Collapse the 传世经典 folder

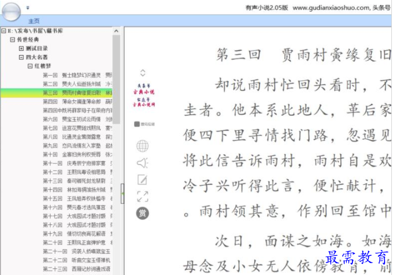(x=13, y=40)
